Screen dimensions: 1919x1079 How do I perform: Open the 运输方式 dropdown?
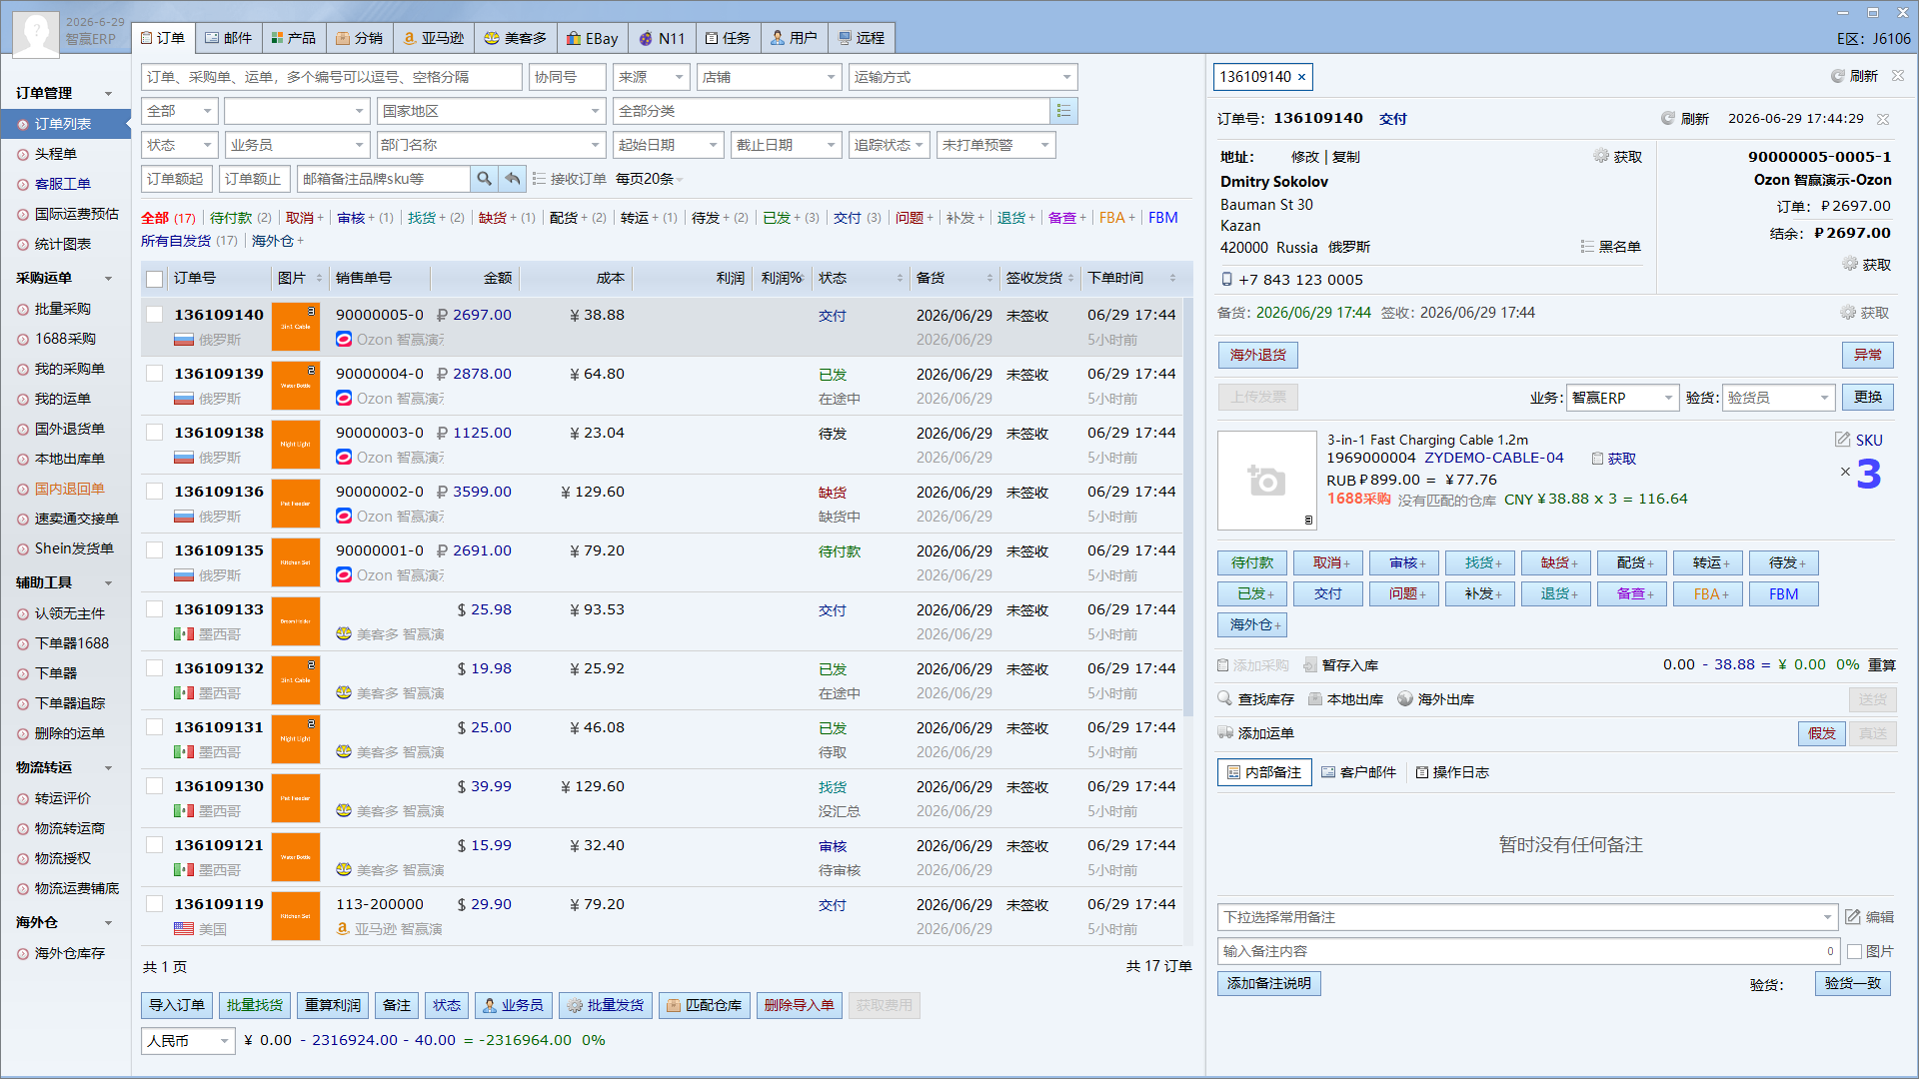(962, 77)
